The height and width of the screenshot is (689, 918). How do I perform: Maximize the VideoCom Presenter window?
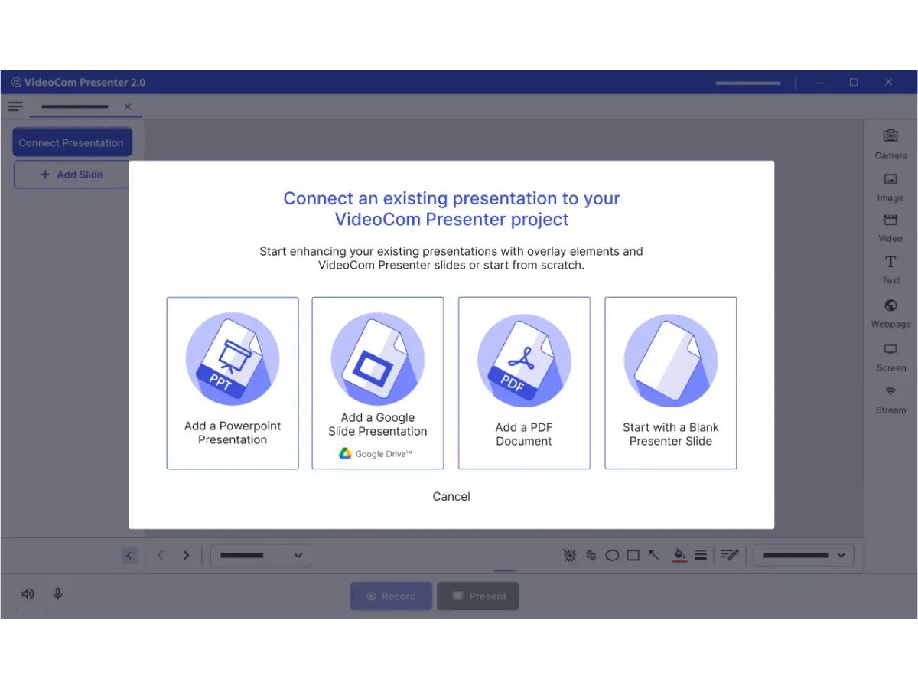[x=854, y=83]
